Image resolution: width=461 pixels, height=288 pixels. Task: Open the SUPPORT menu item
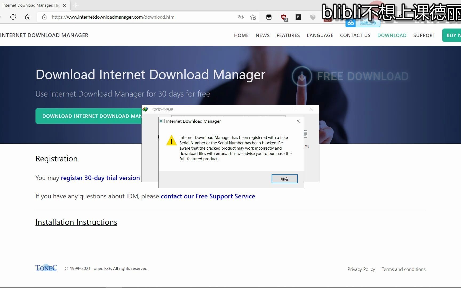(424, 35)
